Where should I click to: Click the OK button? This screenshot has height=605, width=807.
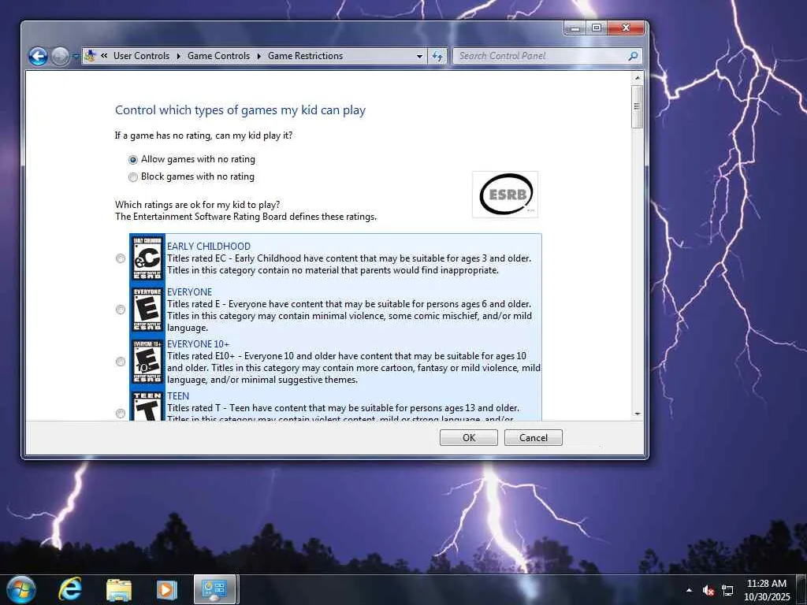tap(469, 437)
